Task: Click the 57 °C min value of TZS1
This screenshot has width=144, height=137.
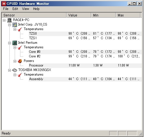Action: [x=104, y=38]
